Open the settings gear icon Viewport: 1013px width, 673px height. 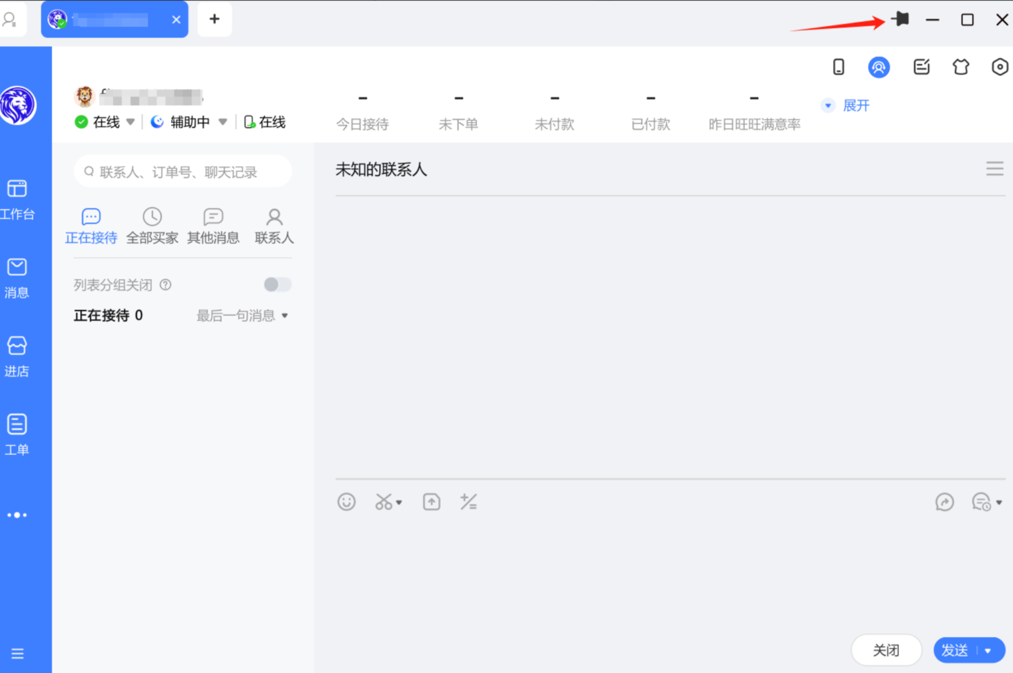click(999, 67)
